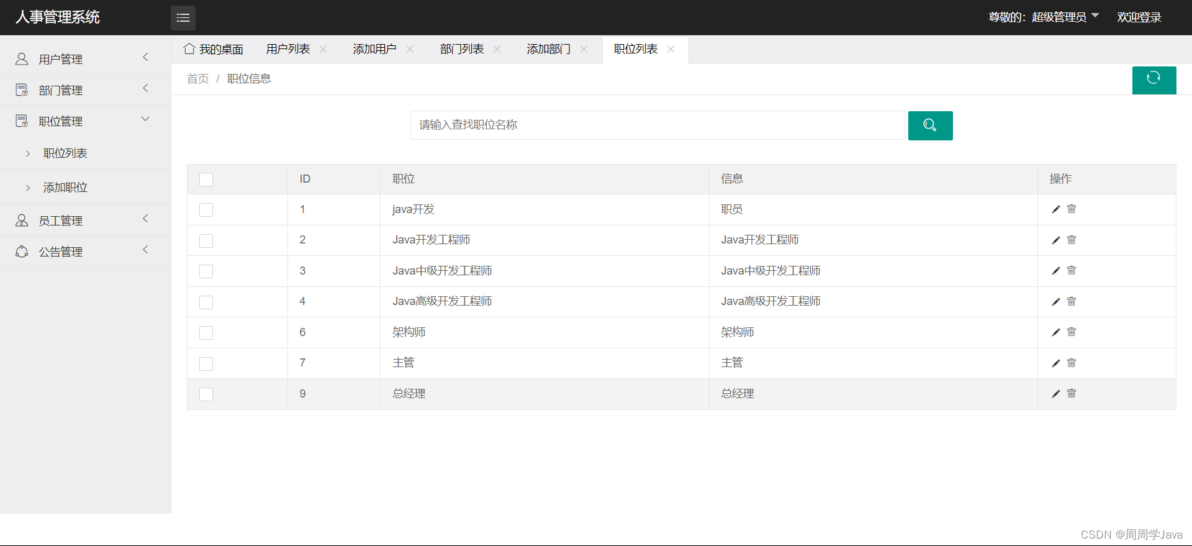Image resolution: width=1192 pixels, height=546 pixels.
Task: Toggle the select-all checkbox in table header
Action: pos(206,180)
